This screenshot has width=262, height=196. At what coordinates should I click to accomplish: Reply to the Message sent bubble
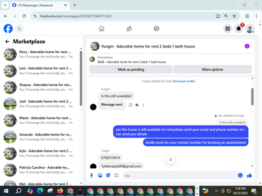click(x=137, y=105)
